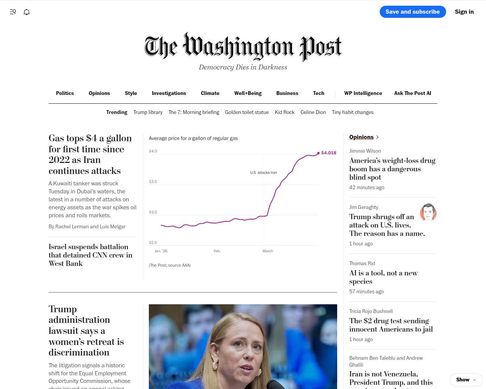486x389 pixels.
Task: Click the Save and subscribe button
Action: (412, 12)
